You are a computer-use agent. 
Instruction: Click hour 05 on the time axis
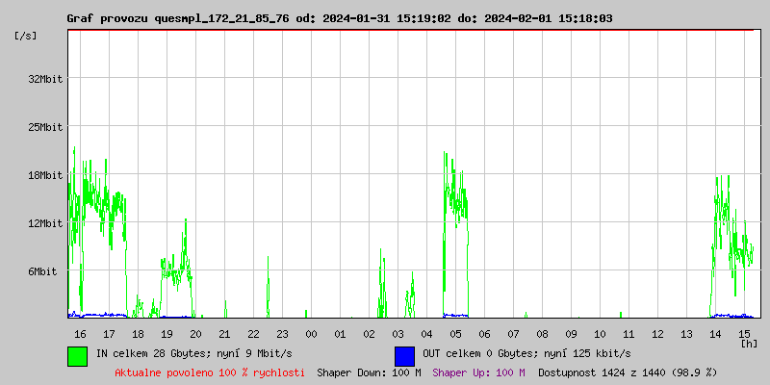click(455, 333)
